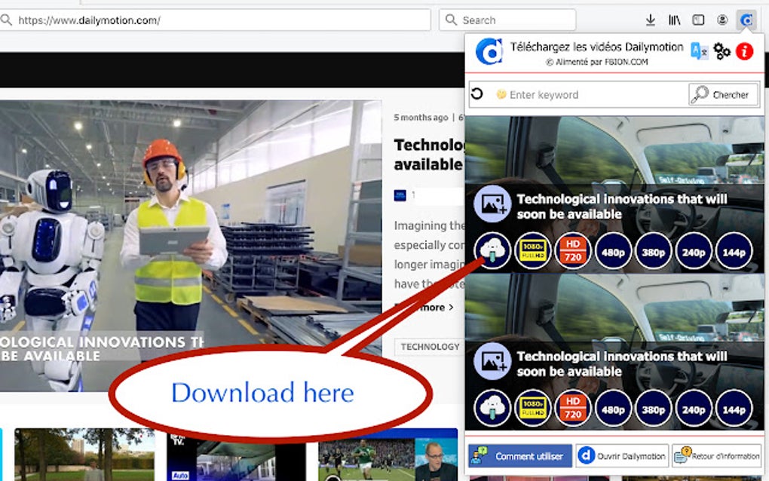
Task: Select the TECHNOLOGY tag on the page
Action: [430, 347]
